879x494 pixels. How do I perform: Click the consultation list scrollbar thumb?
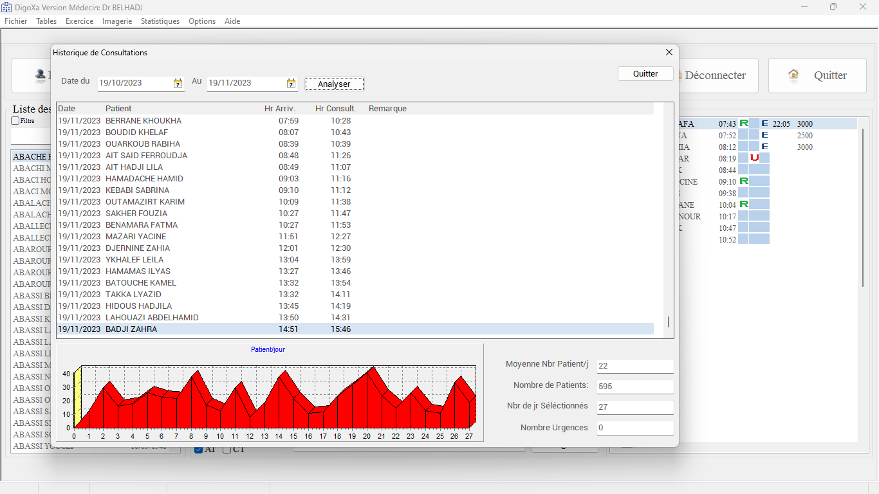coord(669,322)
